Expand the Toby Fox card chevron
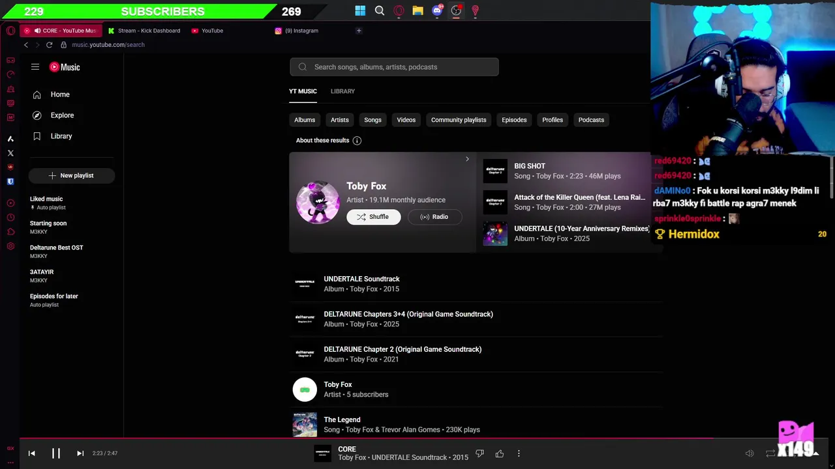 pos(467,159)
